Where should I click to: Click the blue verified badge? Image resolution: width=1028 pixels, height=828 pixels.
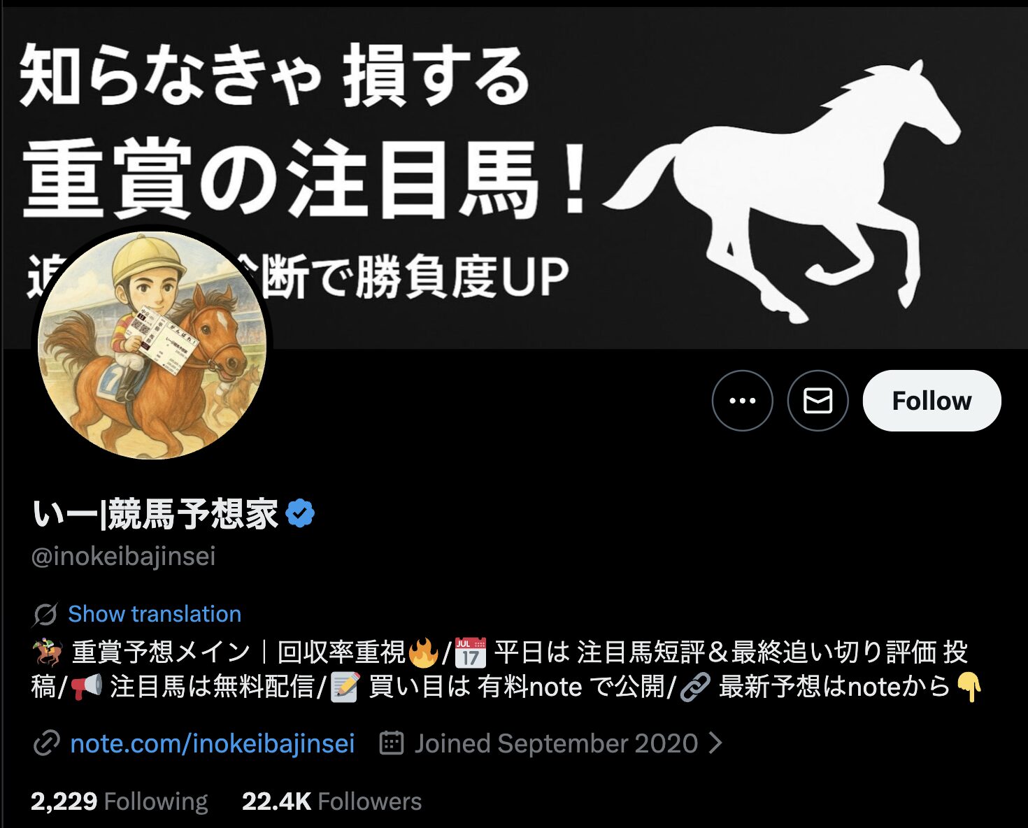tap(301, 514)
